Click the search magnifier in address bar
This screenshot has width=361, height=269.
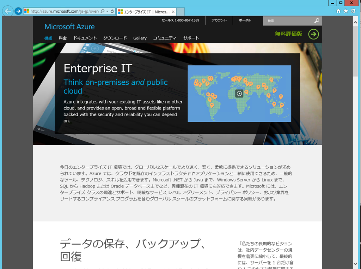coord(103,11)
